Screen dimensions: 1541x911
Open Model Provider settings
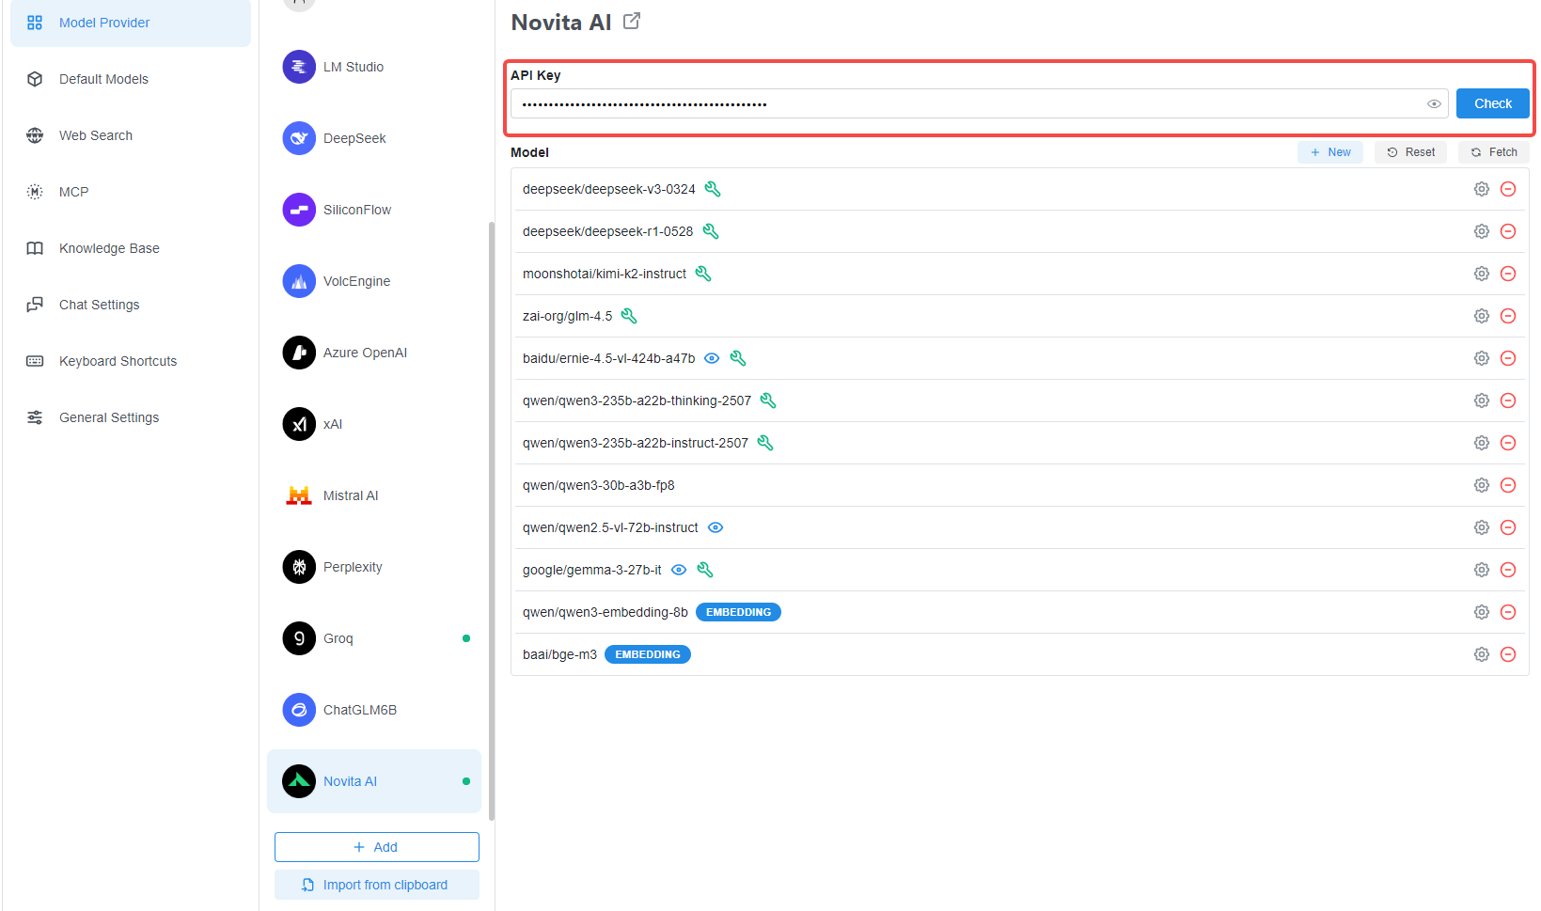(131, 23)
